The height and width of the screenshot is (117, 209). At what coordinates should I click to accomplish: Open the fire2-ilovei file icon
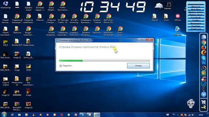click(x=6, y=55)
